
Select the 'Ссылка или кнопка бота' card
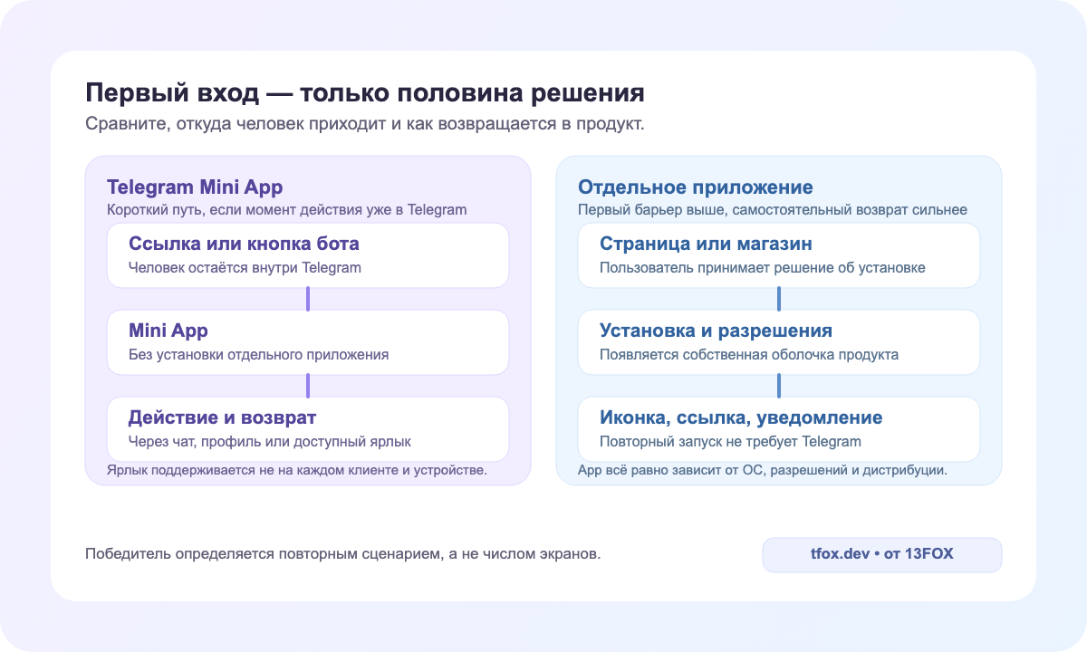(x=308, y=255)
